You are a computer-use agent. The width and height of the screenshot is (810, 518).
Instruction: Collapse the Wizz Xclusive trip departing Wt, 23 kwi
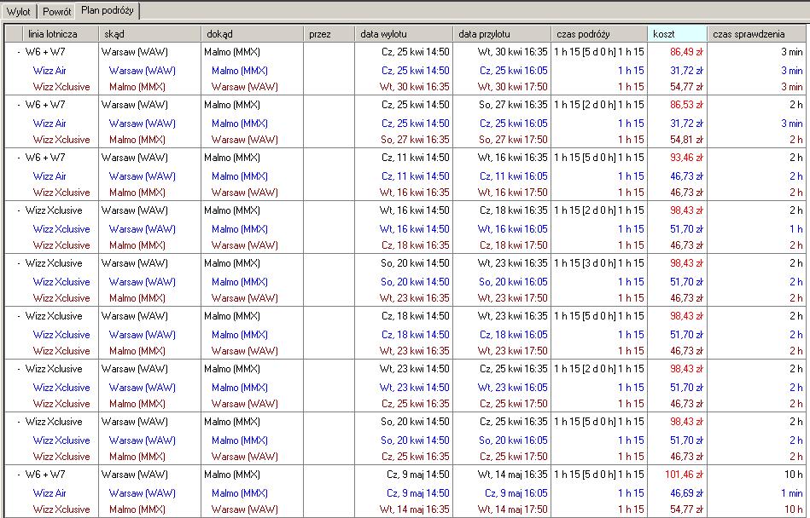(19, 369)
